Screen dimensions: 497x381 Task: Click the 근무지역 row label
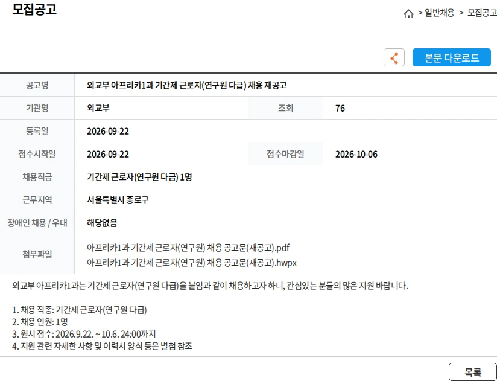[37, 199]
